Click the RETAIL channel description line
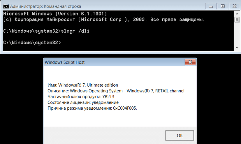Viewport: 241px width, 144px height. pyautogui.click(x=116, y=91)
